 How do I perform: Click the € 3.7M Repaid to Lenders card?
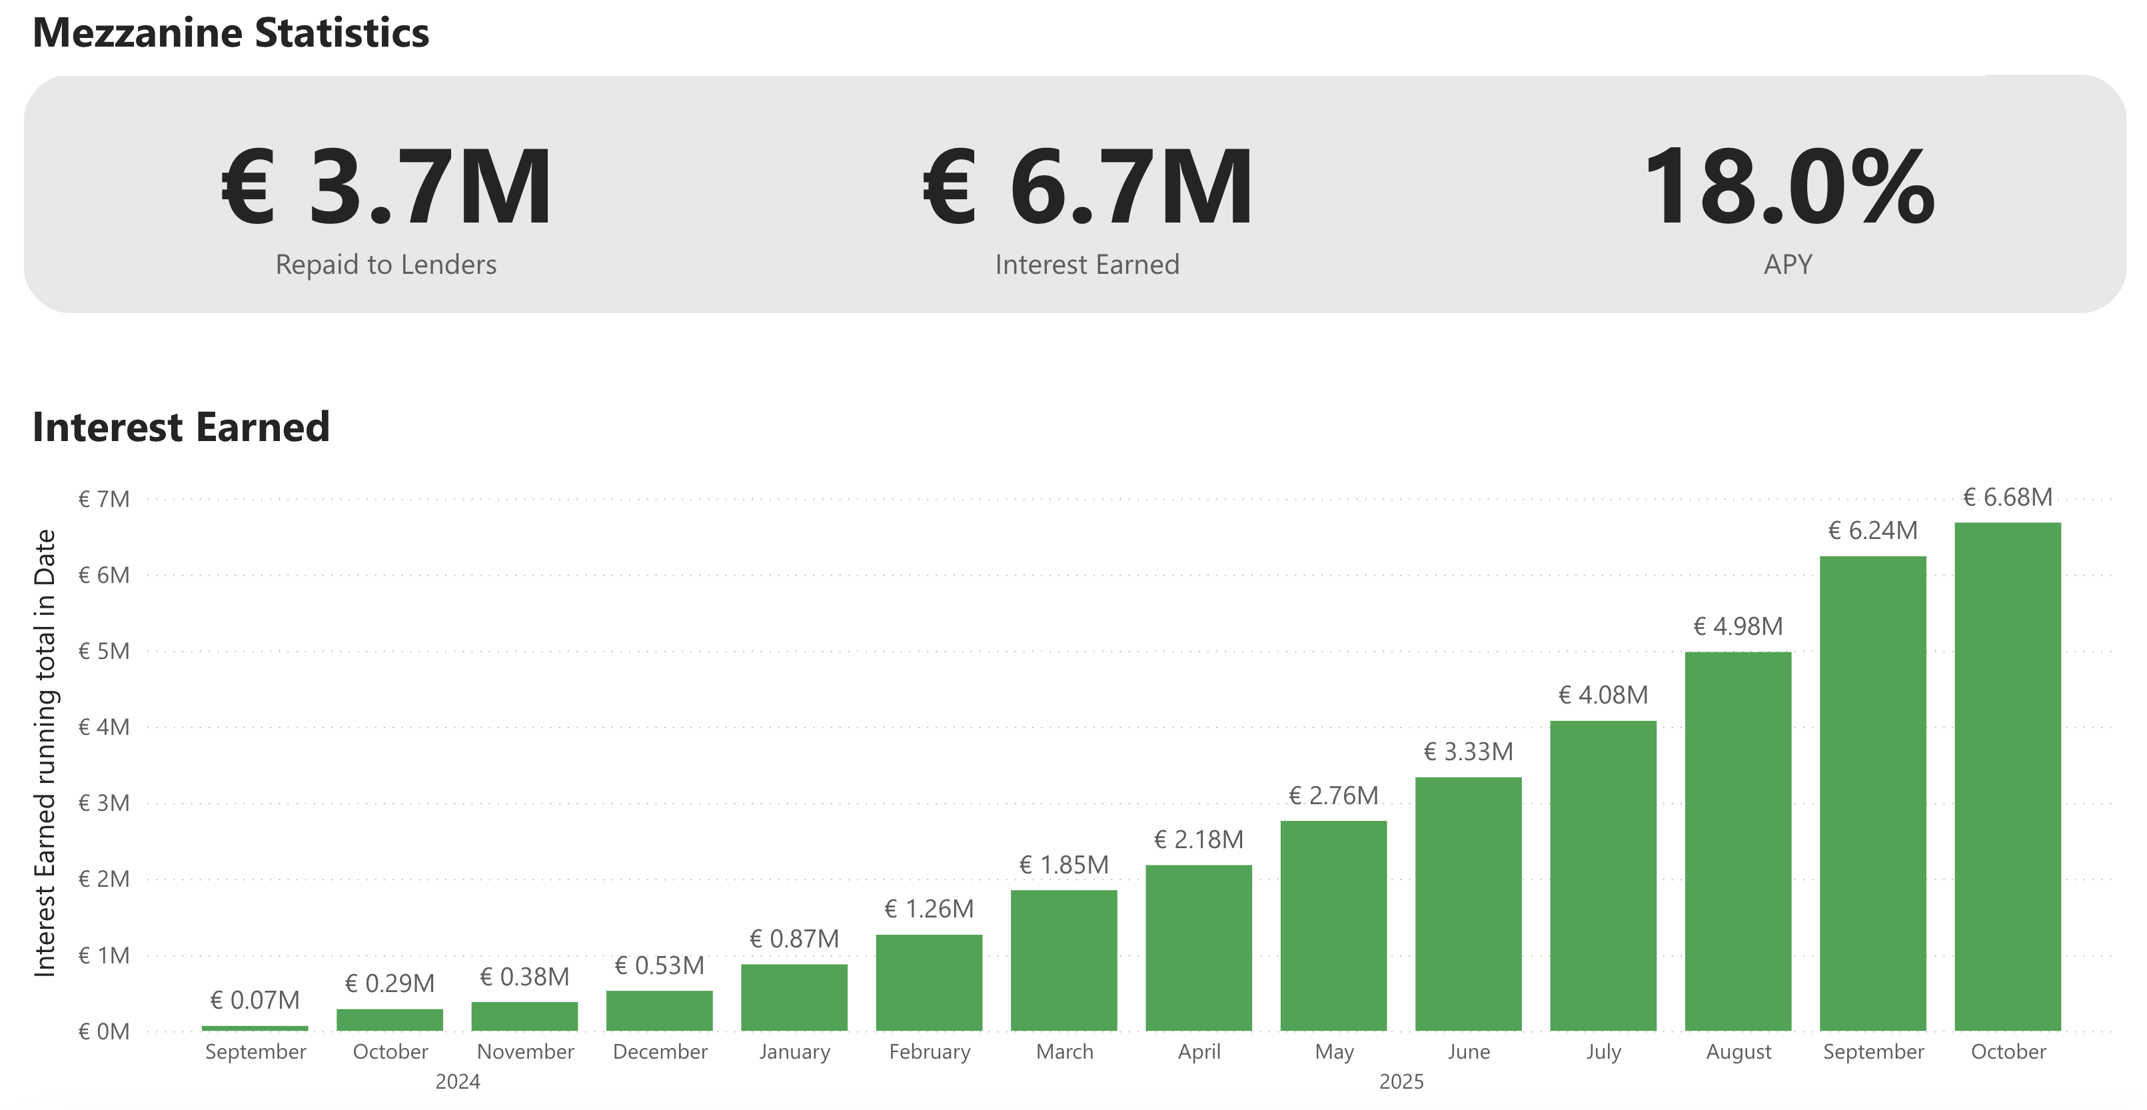click(x=386, y=187)
